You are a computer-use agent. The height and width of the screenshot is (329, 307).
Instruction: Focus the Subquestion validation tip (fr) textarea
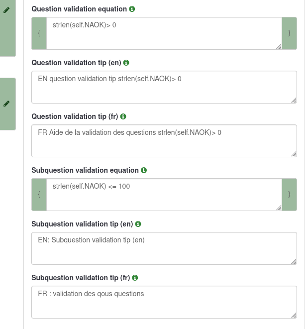click(164, 302)
